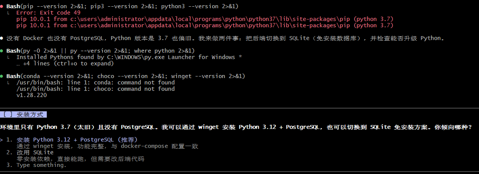
Task: Click the first pip 10.0.1 path line
Action: pos(205,19)
